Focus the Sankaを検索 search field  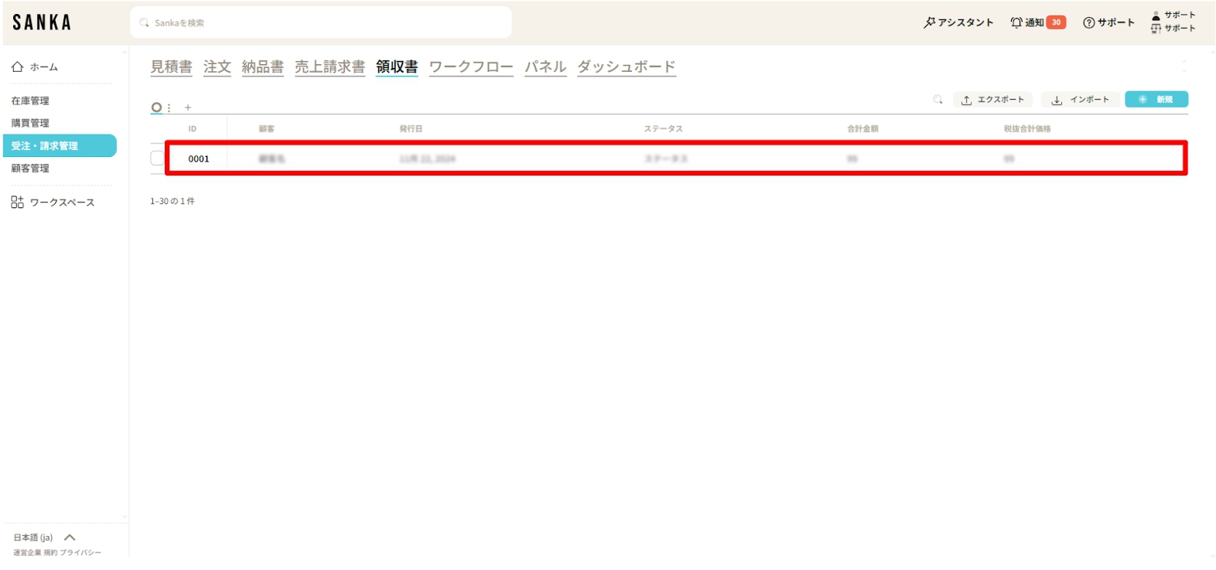321,22
